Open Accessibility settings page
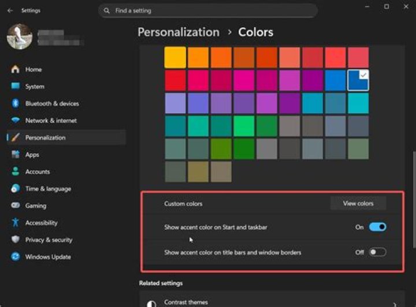The image size is (416, 307). 66,223
